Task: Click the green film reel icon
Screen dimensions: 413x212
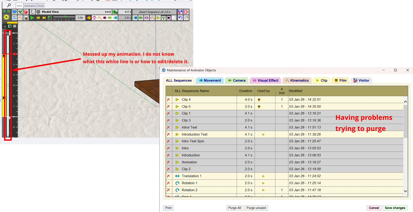Action: pos(115,12)
